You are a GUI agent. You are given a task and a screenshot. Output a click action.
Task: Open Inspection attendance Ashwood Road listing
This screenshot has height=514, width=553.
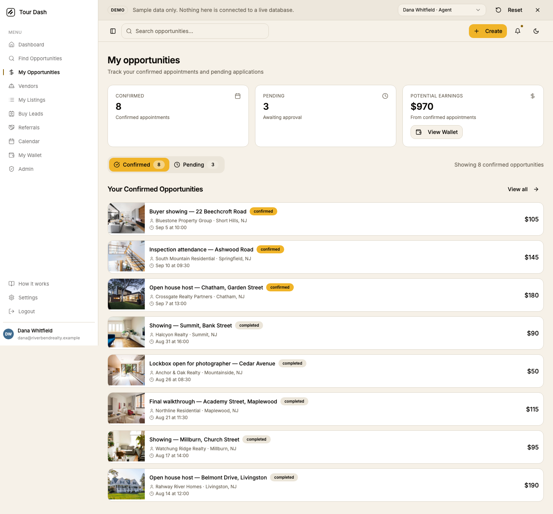[325, 257]
